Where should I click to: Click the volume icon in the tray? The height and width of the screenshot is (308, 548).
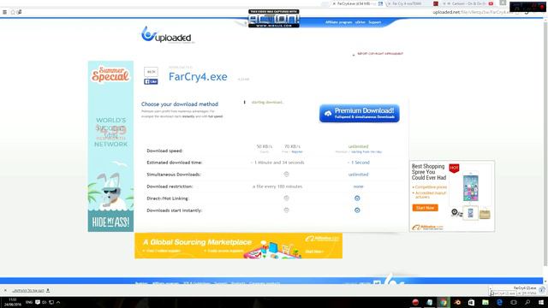[x=44, y=302]
